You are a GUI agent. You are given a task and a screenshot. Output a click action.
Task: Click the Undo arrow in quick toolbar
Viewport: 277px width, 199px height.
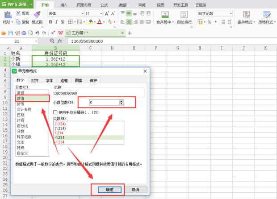[37, 33]
